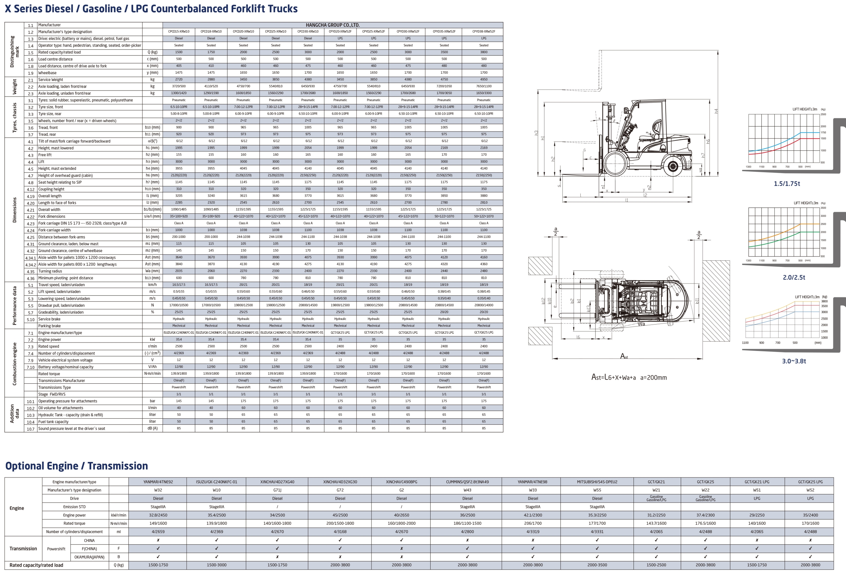Image resolution: width=846 pixels, height=574 pixels.
Task: Click the OKAMURA(JAPAN) transmission row label
Action: pos(89,557)
